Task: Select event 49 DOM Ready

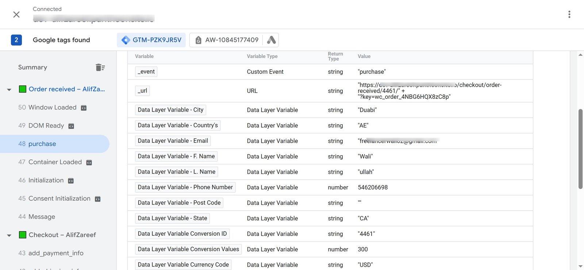Action: [x=41, y=126]
